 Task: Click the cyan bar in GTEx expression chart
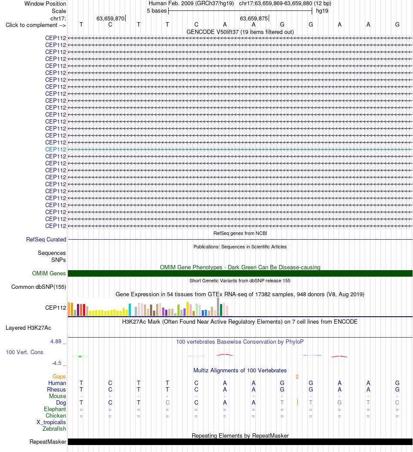click(130, 310)
